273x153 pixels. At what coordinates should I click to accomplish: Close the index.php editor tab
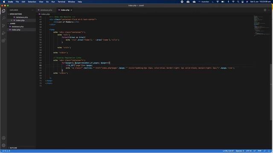pyautogui.click(x=71, y=10)
